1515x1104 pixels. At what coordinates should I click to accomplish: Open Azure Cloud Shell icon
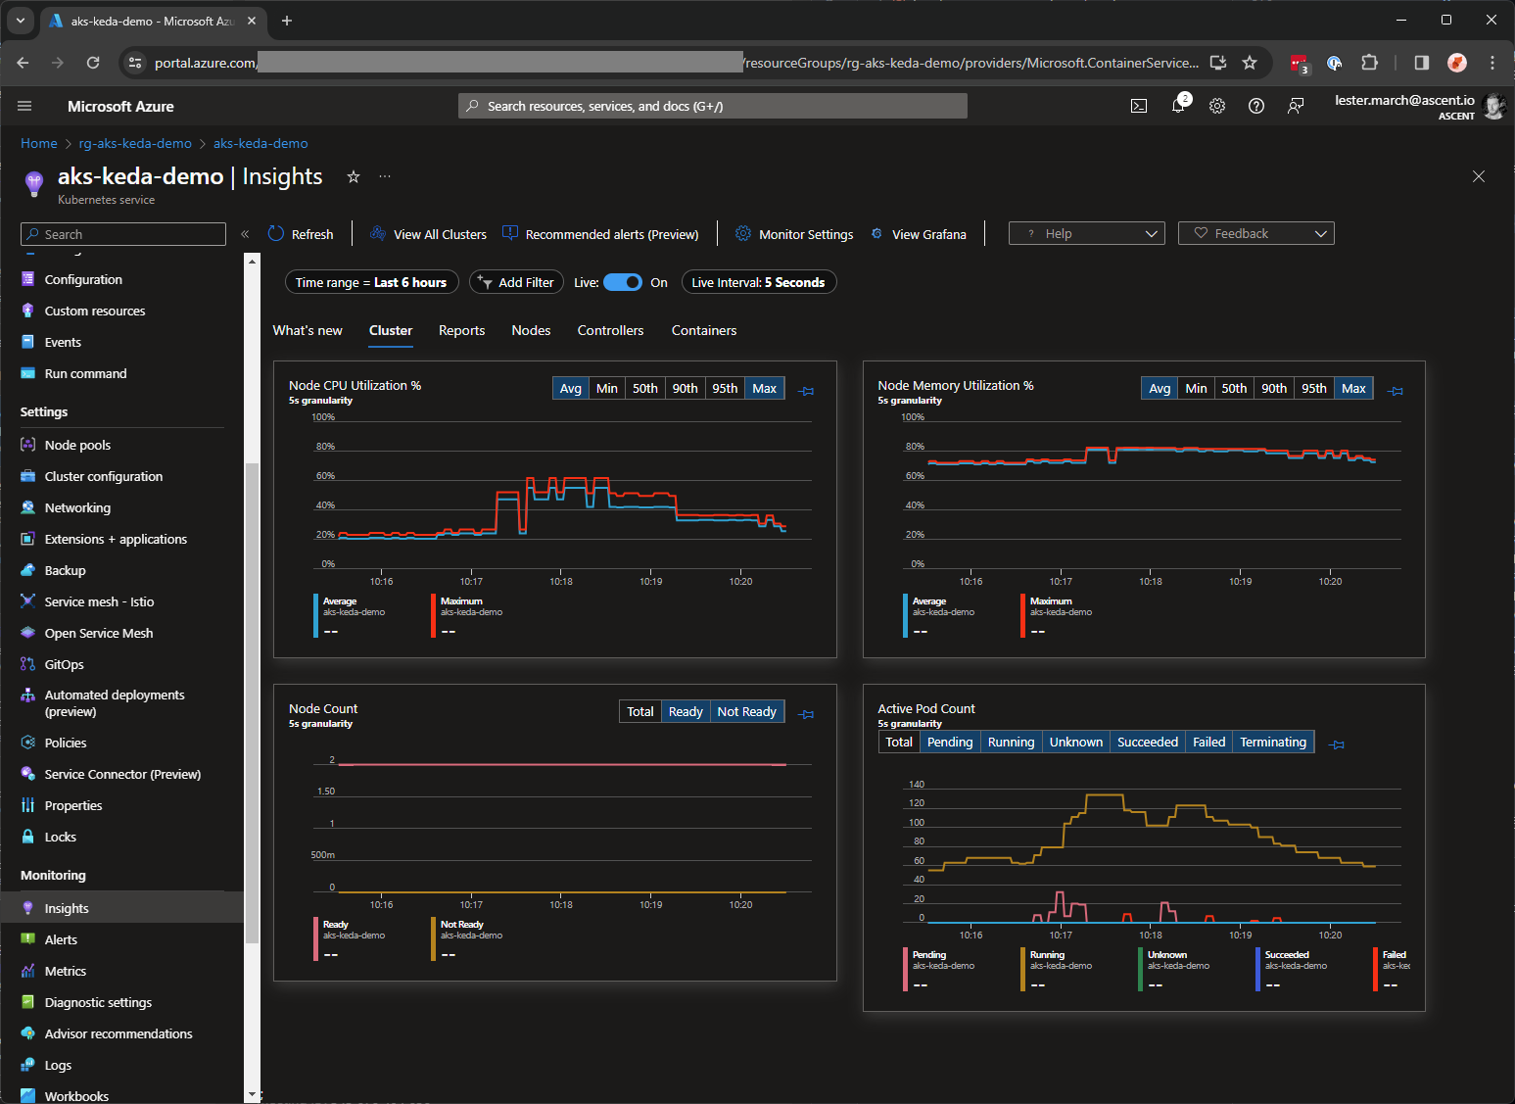[1139, 106]
